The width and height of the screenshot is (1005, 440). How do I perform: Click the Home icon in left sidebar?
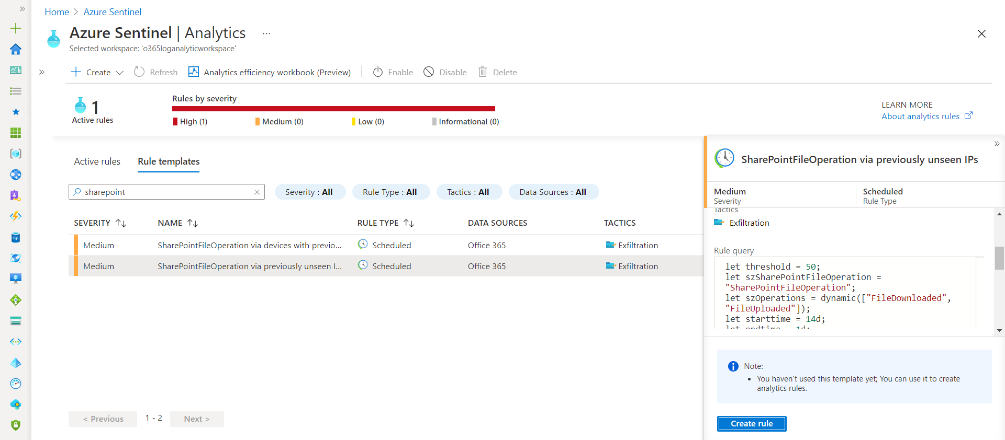16,49
